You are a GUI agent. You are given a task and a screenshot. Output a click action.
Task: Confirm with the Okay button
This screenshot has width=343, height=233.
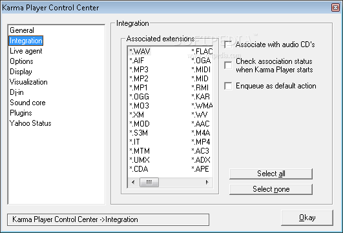tap(307, 218)
